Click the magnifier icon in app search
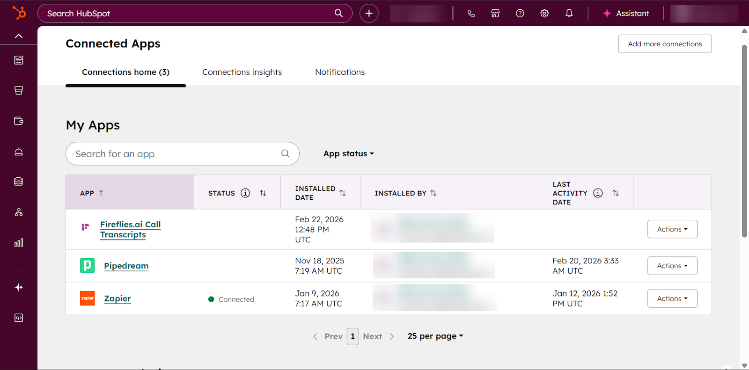 (285, 153)
